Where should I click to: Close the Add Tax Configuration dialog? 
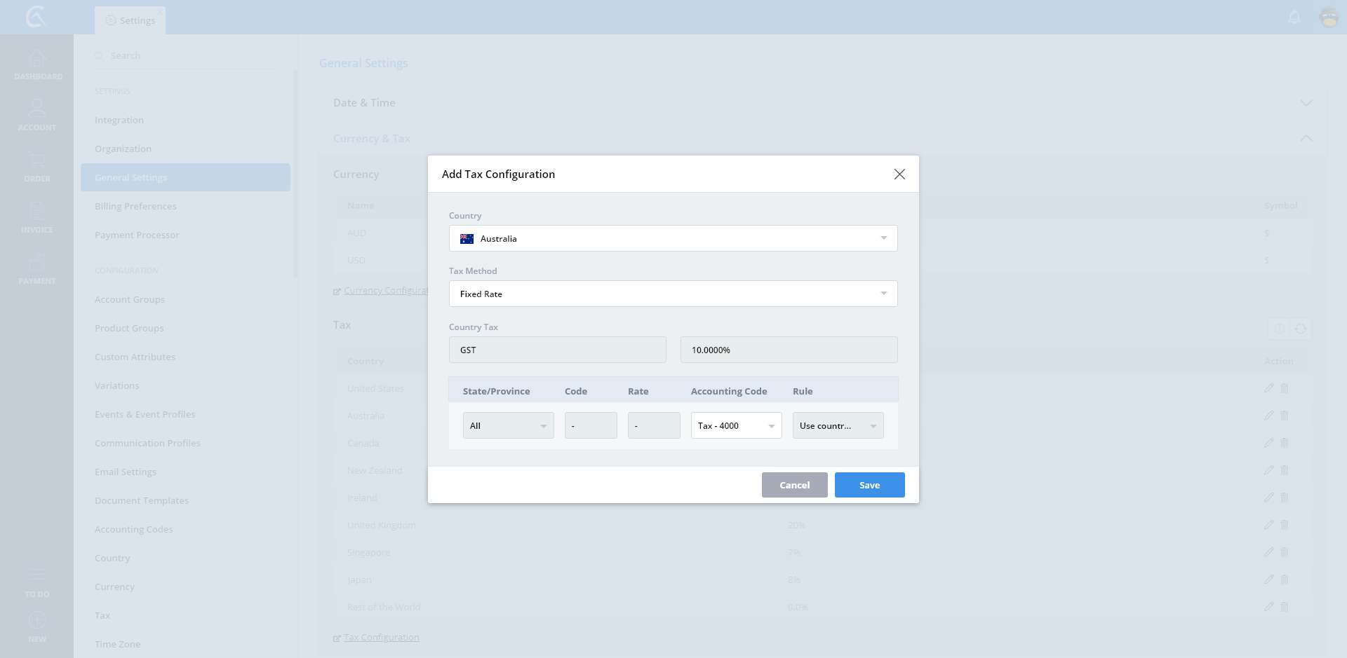[x=899, y=174]
